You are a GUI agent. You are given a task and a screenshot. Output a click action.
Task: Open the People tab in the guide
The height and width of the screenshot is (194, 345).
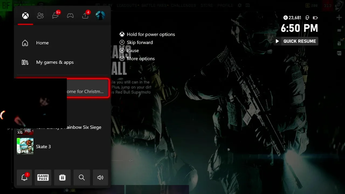tap(40, 16)
